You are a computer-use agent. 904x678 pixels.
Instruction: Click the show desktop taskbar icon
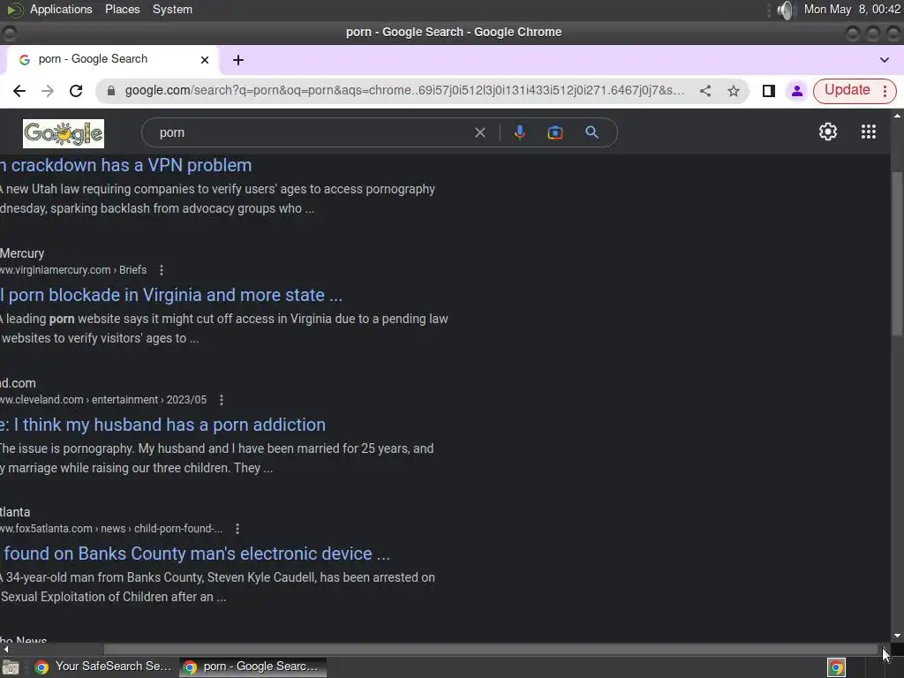11,667
